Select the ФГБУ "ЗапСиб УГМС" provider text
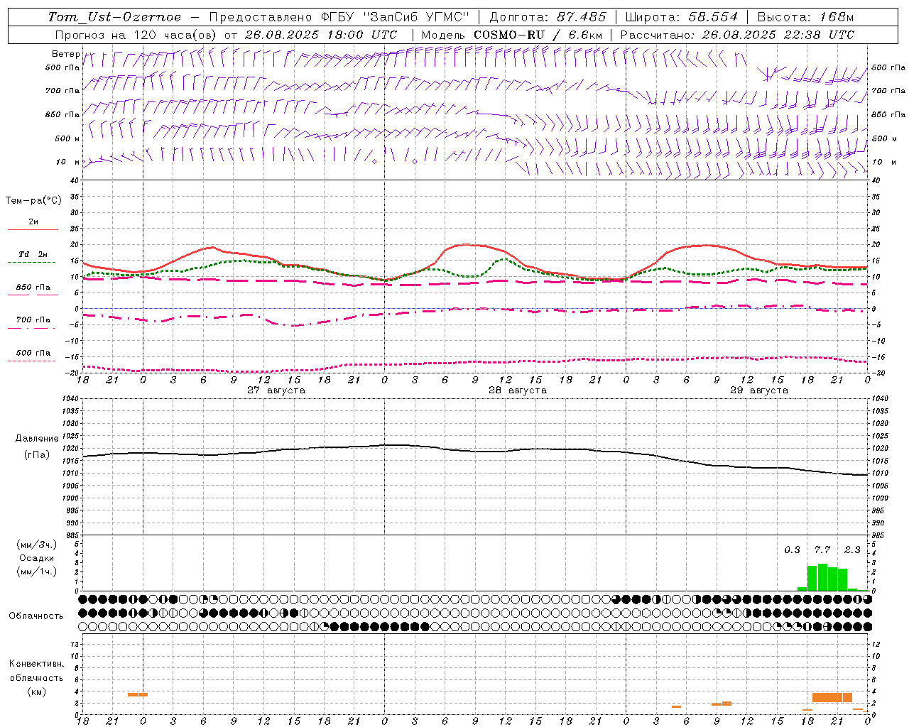 click(x=396, y=17)
